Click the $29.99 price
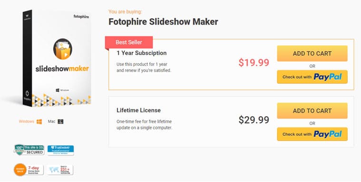 coord(254,120)
